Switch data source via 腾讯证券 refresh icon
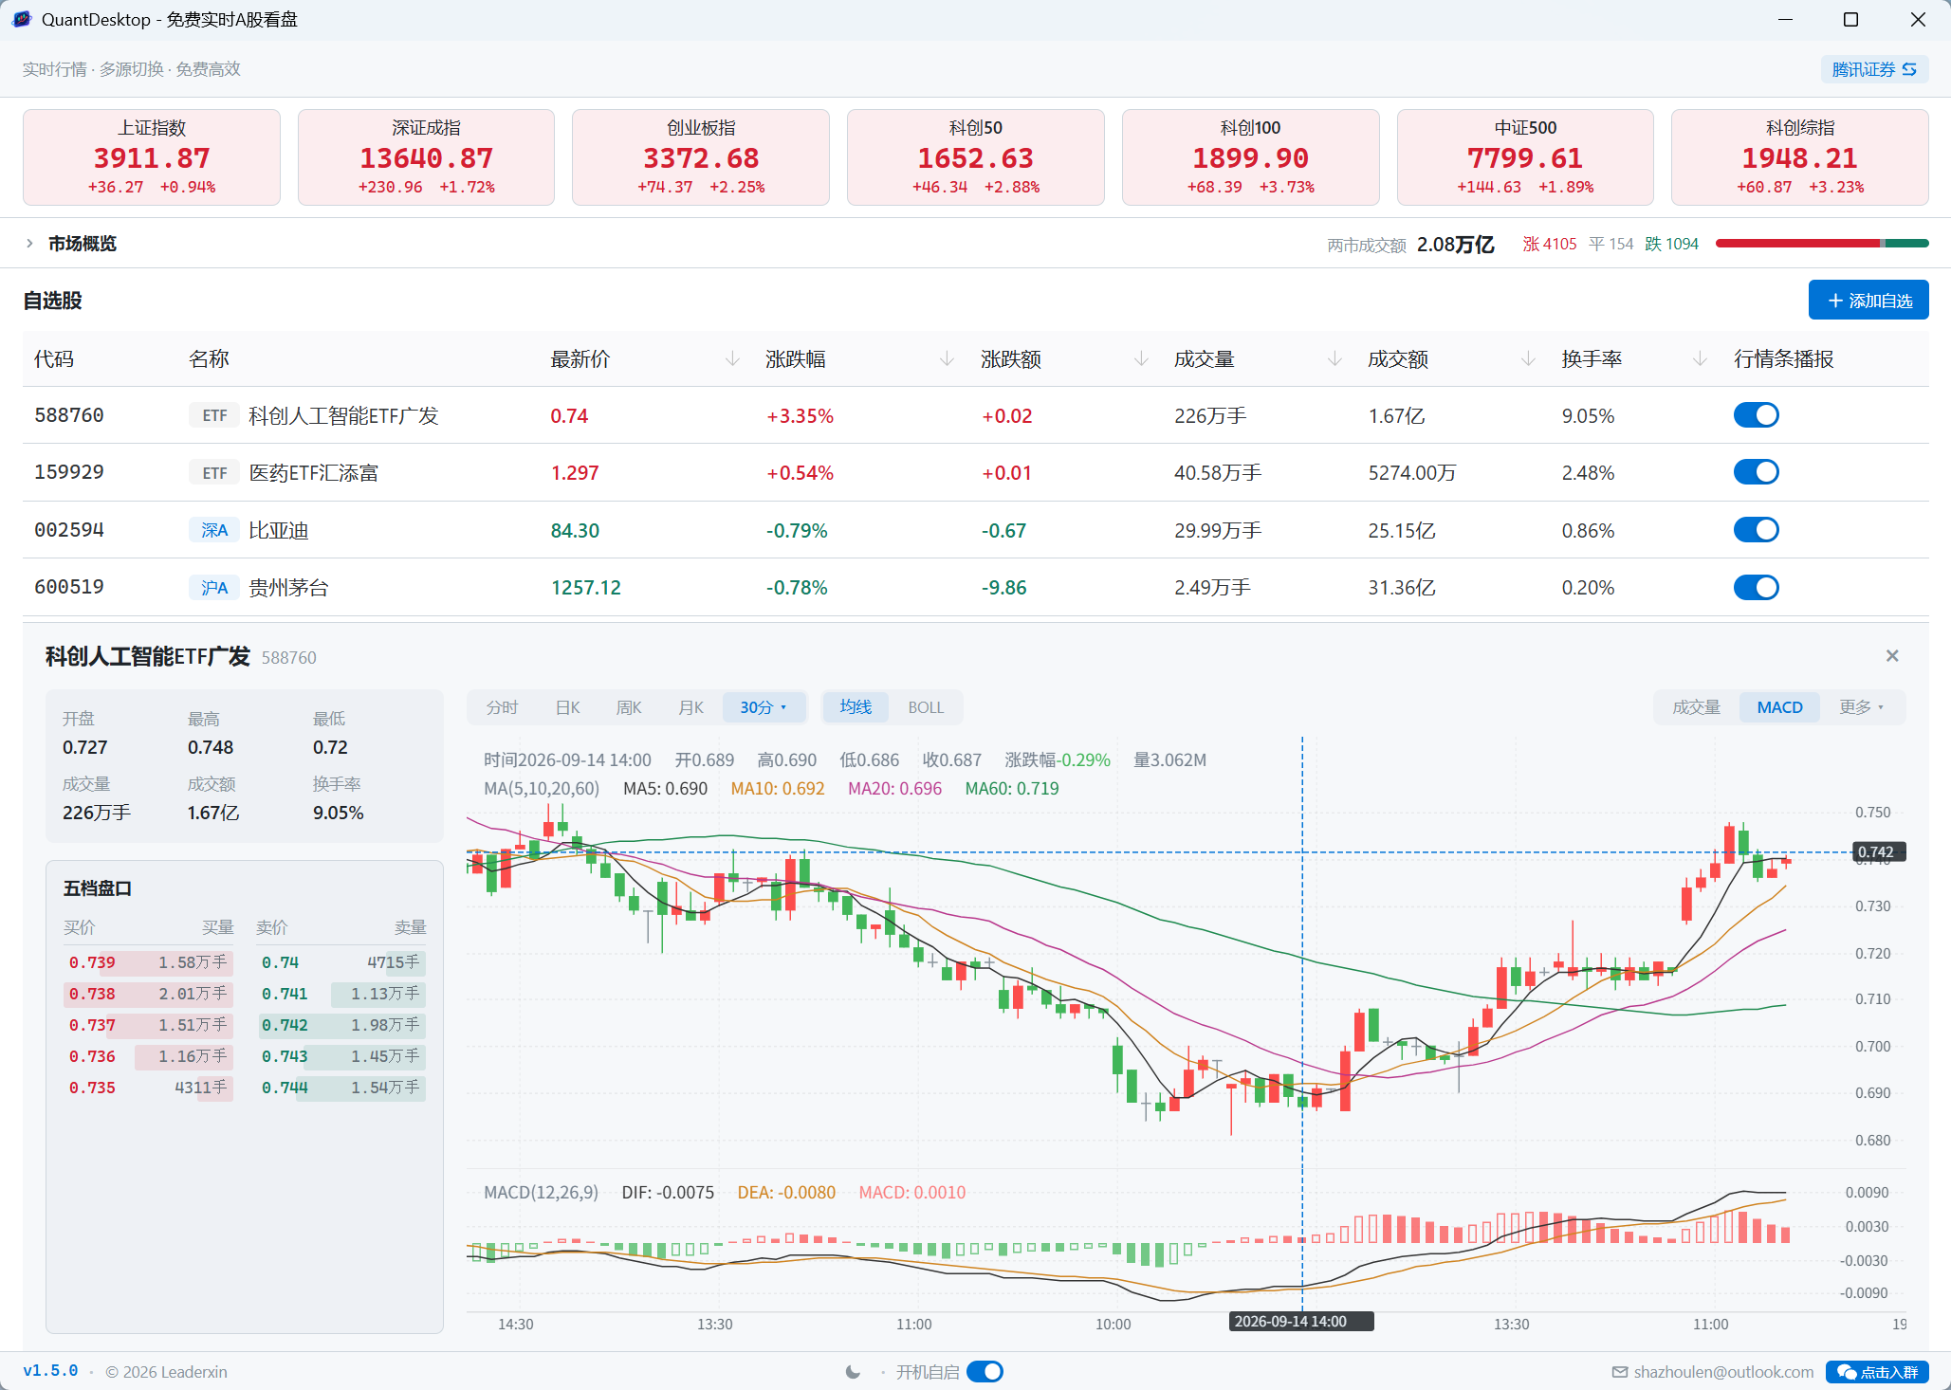 (x=1909, y=69)
